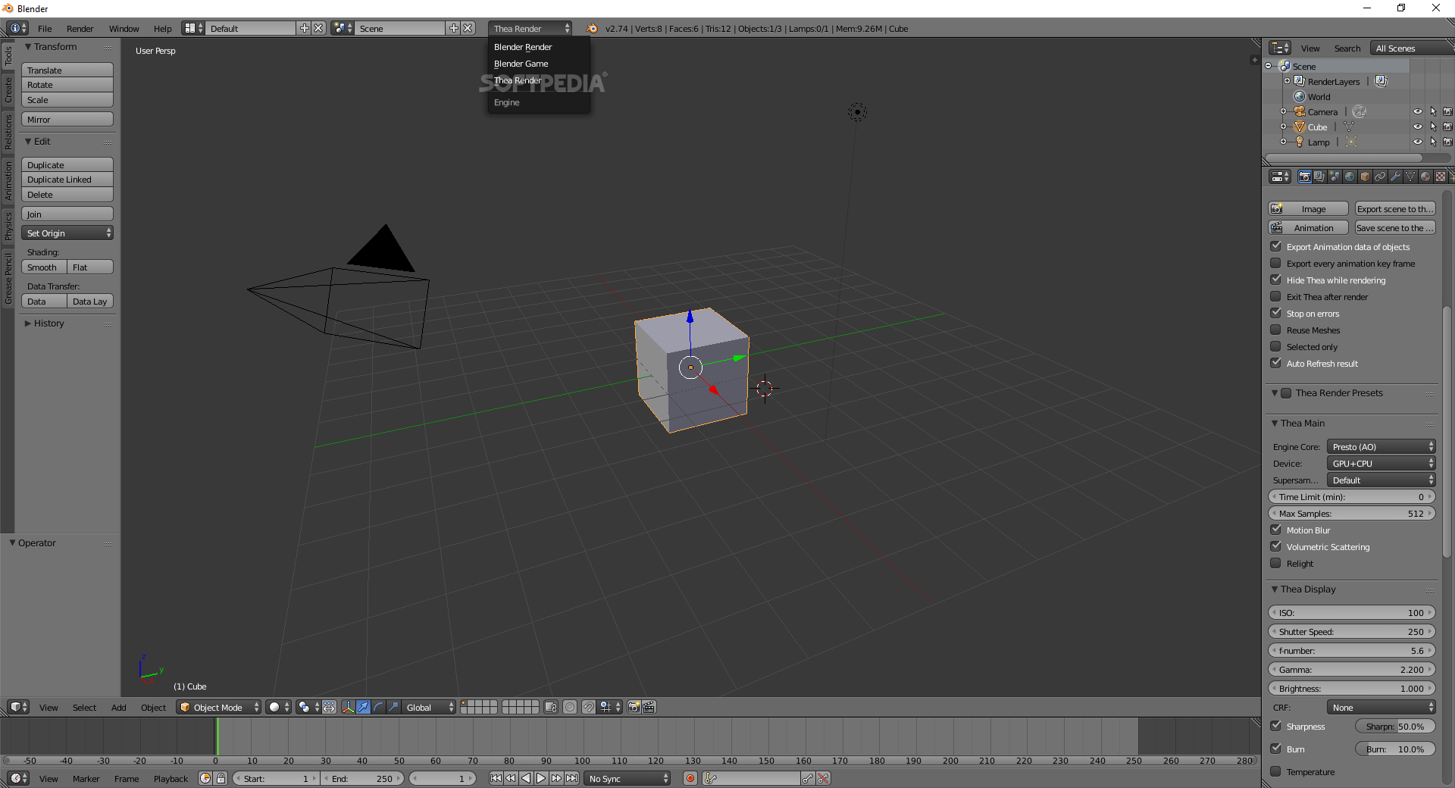The image size is (1455, 788).
Task: Toggle the timeline frame range lock icon
Action: 221,778
